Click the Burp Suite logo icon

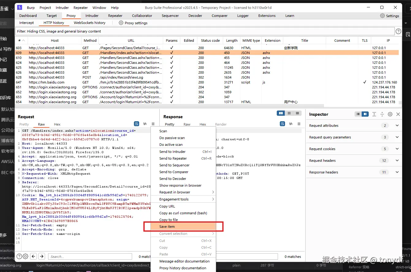coord(20,7)
